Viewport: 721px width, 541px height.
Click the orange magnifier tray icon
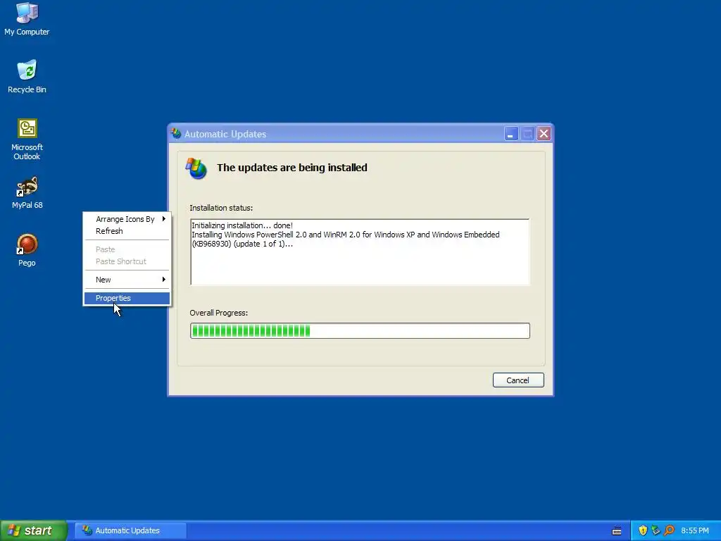click(669, 530)
